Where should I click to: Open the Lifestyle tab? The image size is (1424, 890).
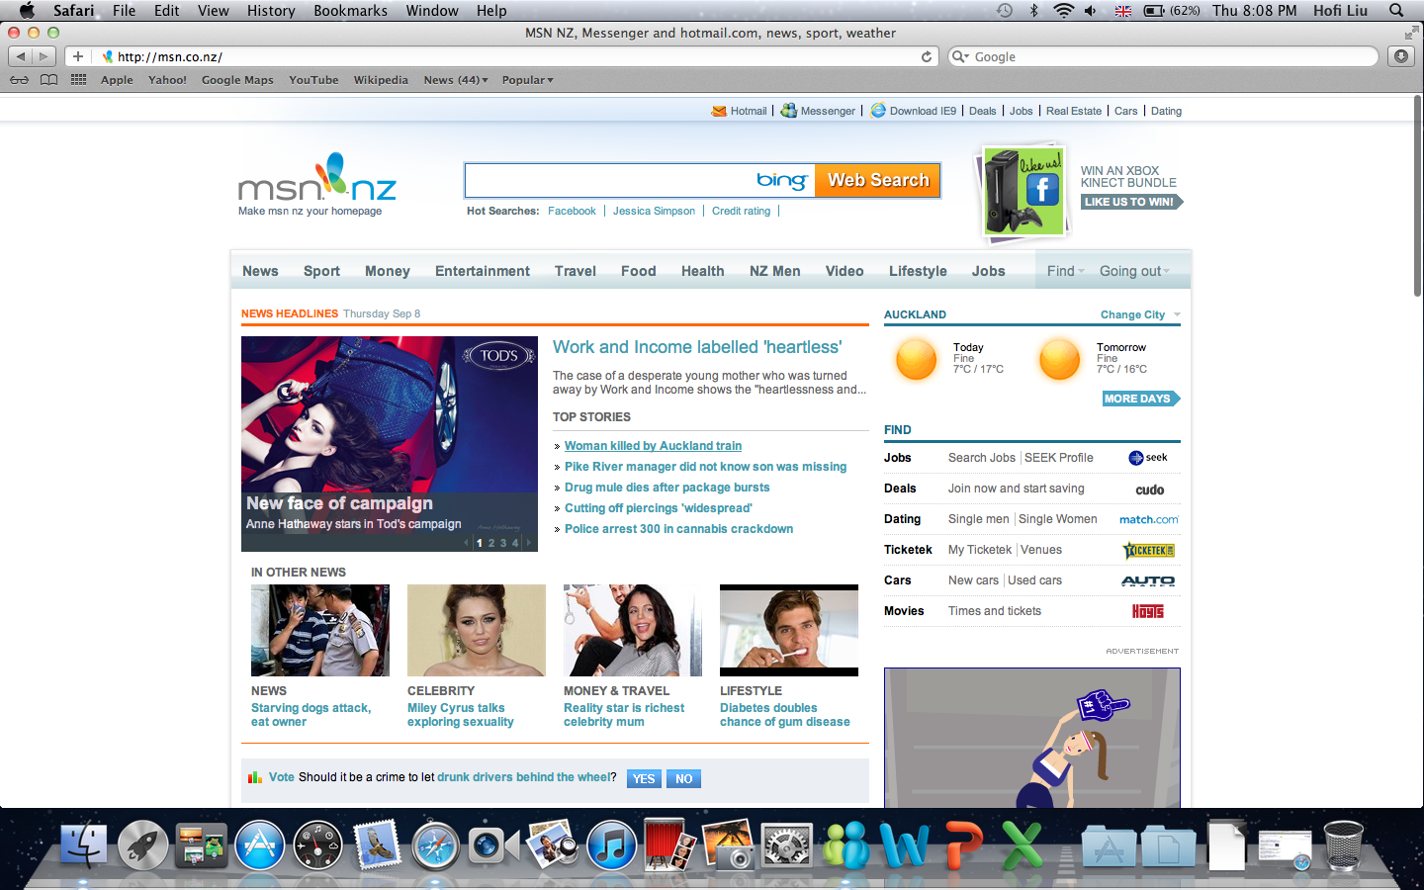click(918, 271)
